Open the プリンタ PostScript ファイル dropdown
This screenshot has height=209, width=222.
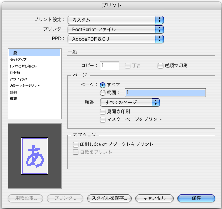[x=115, y=30]
